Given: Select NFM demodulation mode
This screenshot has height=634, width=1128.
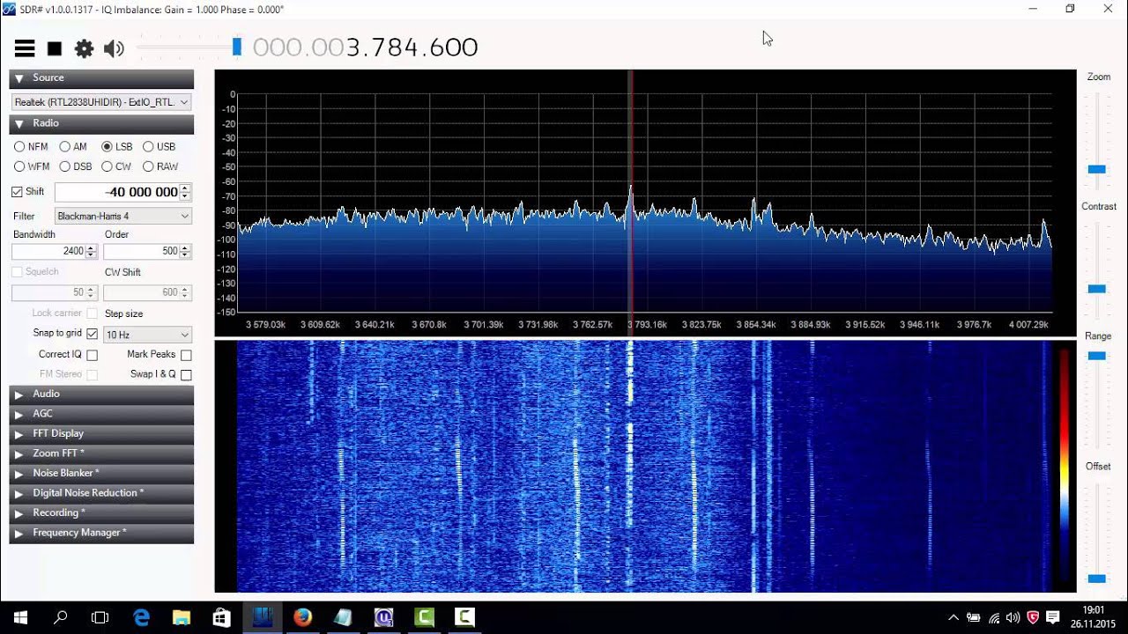Looking at the screenshot, I should [19, 147].
